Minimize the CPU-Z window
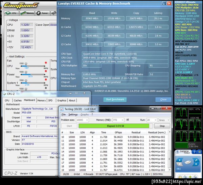The image size is (203, 185). pos(71,93)
